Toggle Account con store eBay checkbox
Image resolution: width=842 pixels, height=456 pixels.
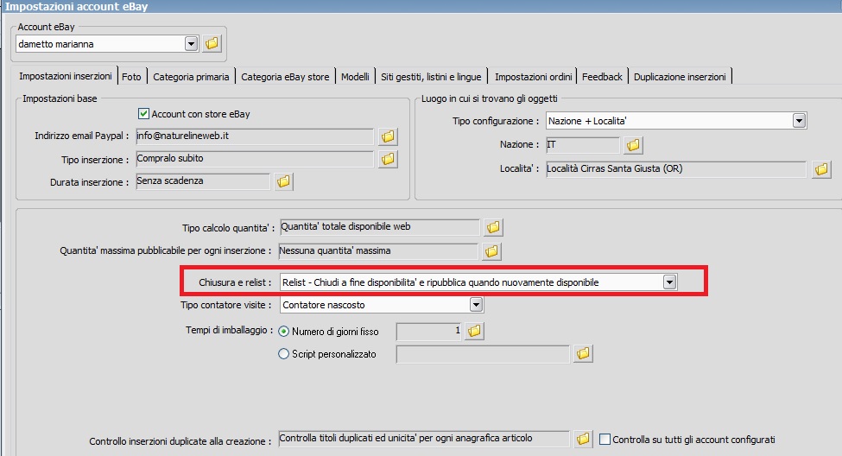click(143, 113)
